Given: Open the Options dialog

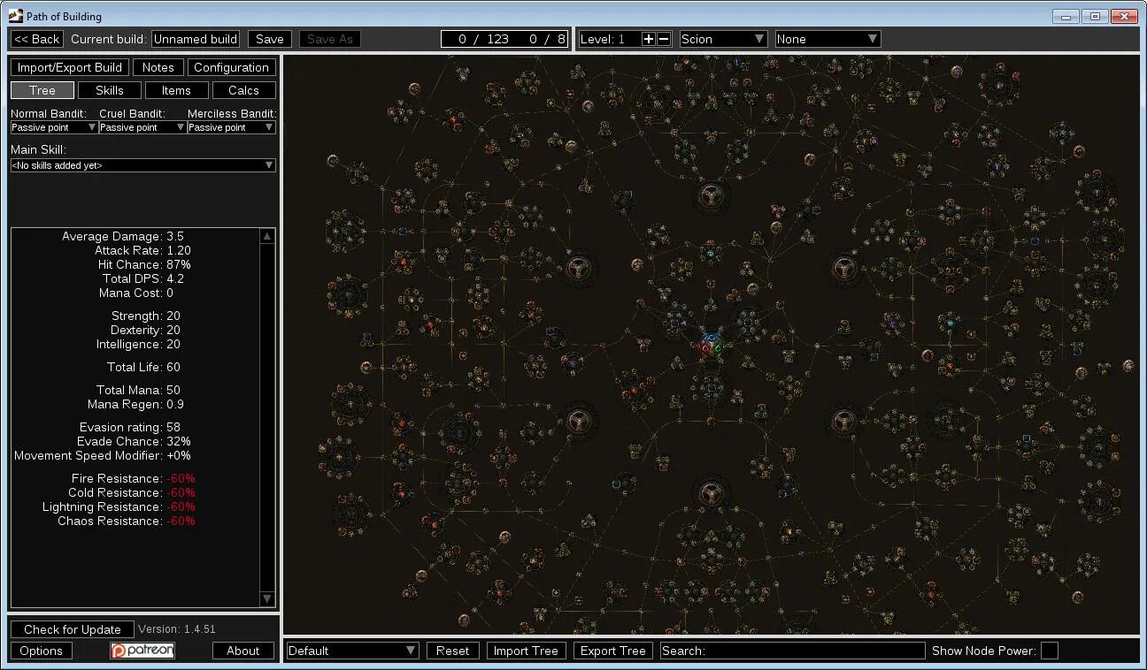Looking at the screenshot, I should (42, 651).
